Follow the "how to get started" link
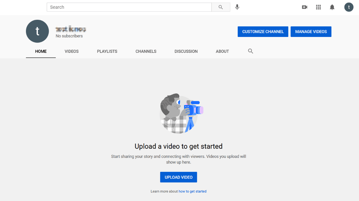 [192, 191]
